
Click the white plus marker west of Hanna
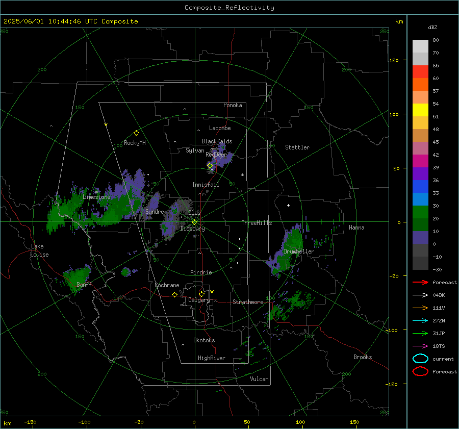pos(288,205)
